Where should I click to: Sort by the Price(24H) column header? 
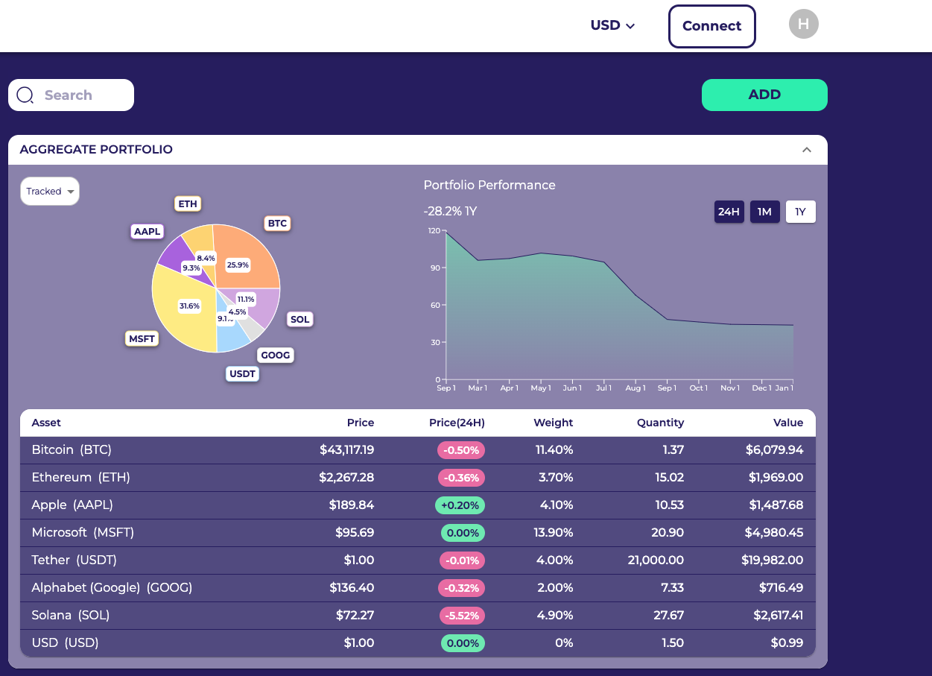point(457,423)
